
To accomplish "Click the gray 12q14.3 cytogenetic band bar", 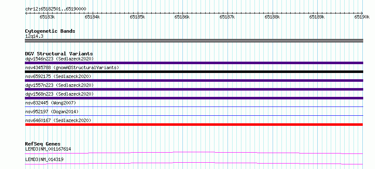I will tap(194, 41).
